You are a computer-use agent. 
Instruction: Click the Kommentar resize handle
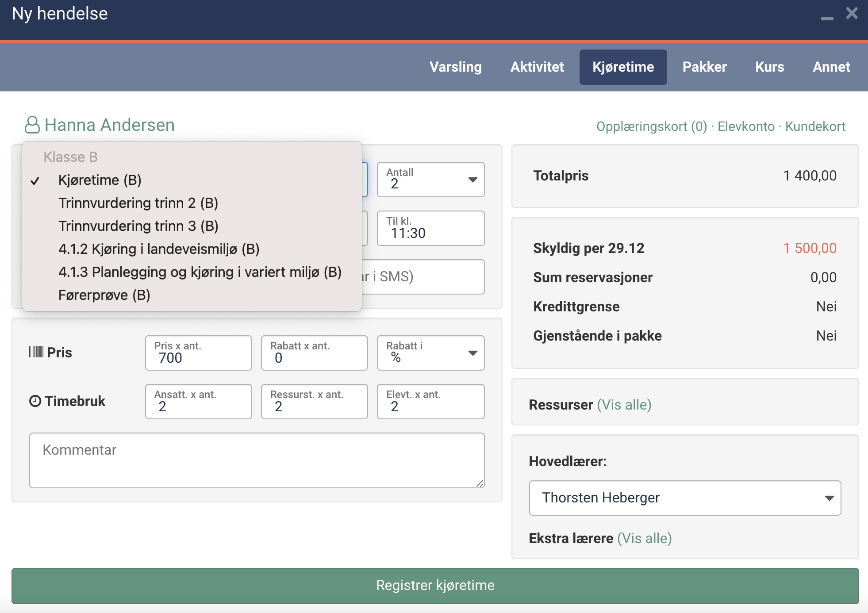(480, 483)
